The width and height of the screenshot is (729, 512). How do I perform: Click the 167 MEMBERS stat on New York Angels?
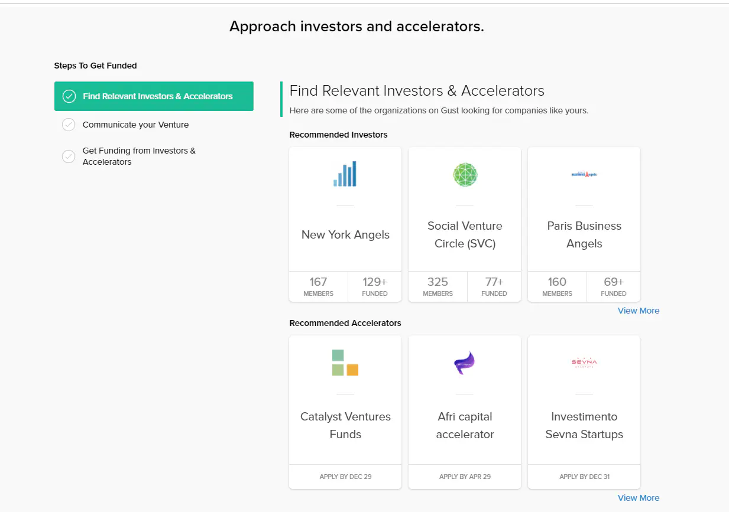pos(318,286)
